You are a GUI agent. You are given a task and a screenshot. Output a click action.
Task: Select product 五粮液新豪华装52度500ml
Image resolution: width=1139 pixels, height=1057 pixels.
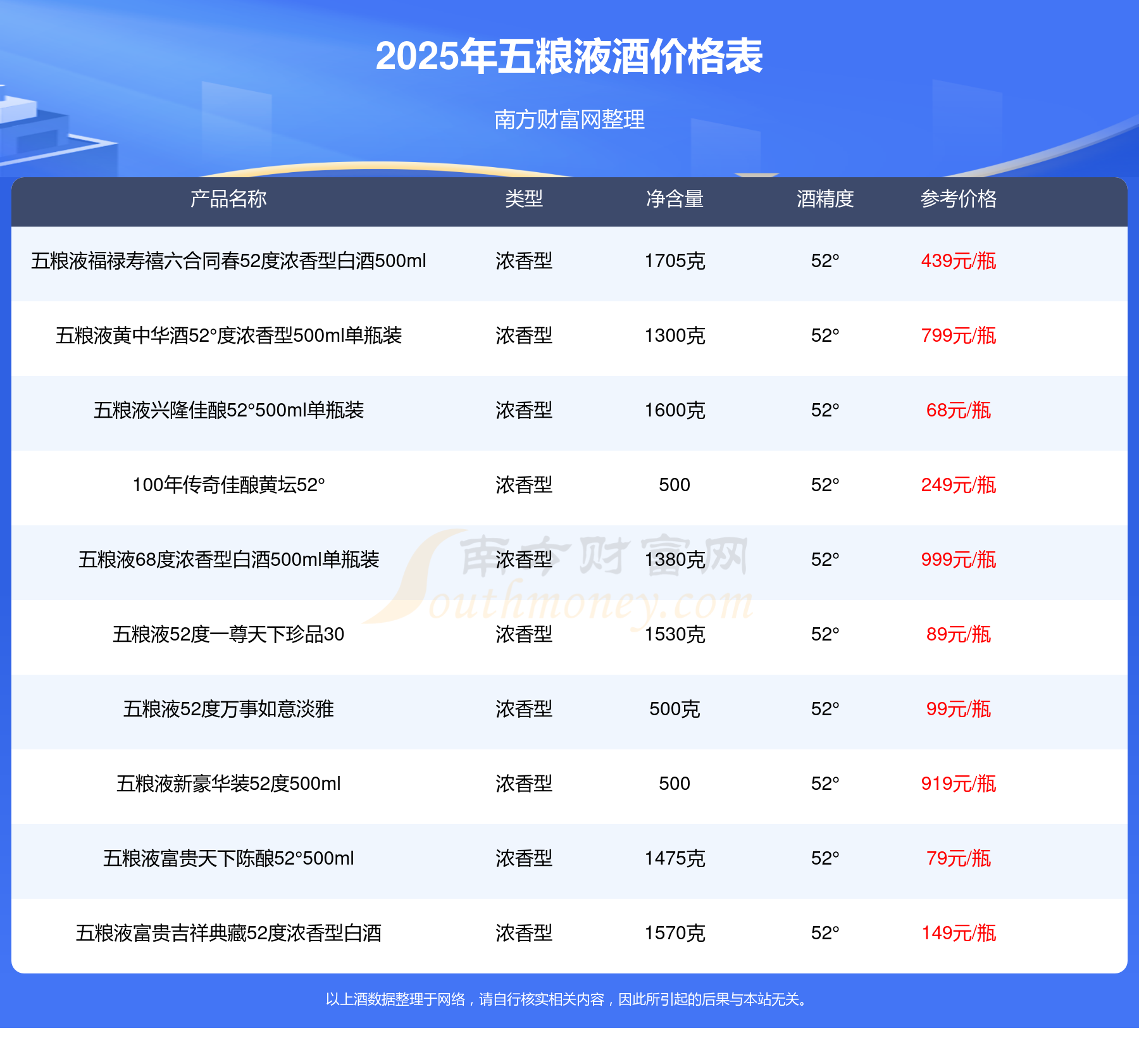[x=228, y=784]
